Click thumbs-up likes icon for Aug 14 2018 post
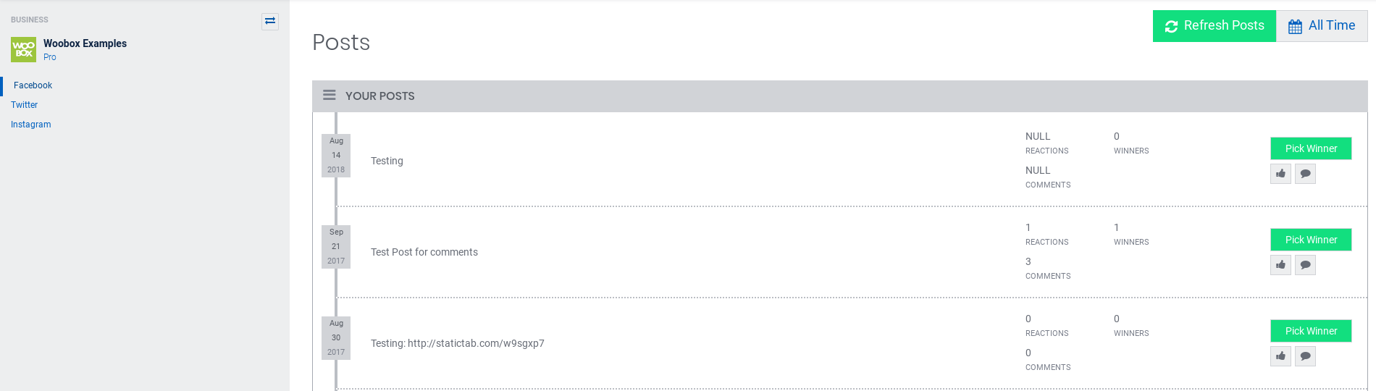Screen dimensions: 1376x391 pyautogui.click(x=1280, y=174)
